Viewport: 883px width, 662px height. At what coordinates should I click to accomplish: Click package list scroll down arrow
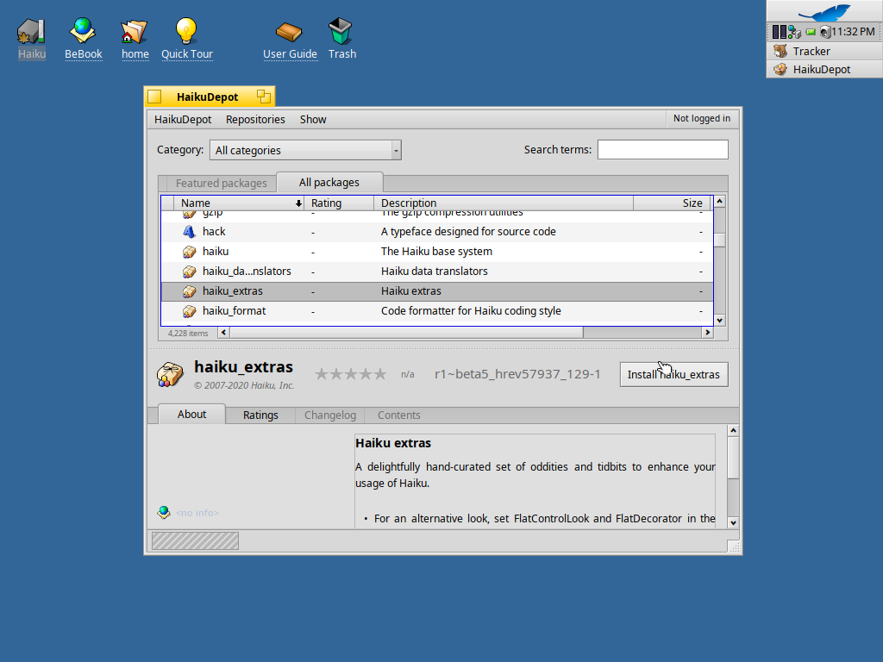click(720, 321)
